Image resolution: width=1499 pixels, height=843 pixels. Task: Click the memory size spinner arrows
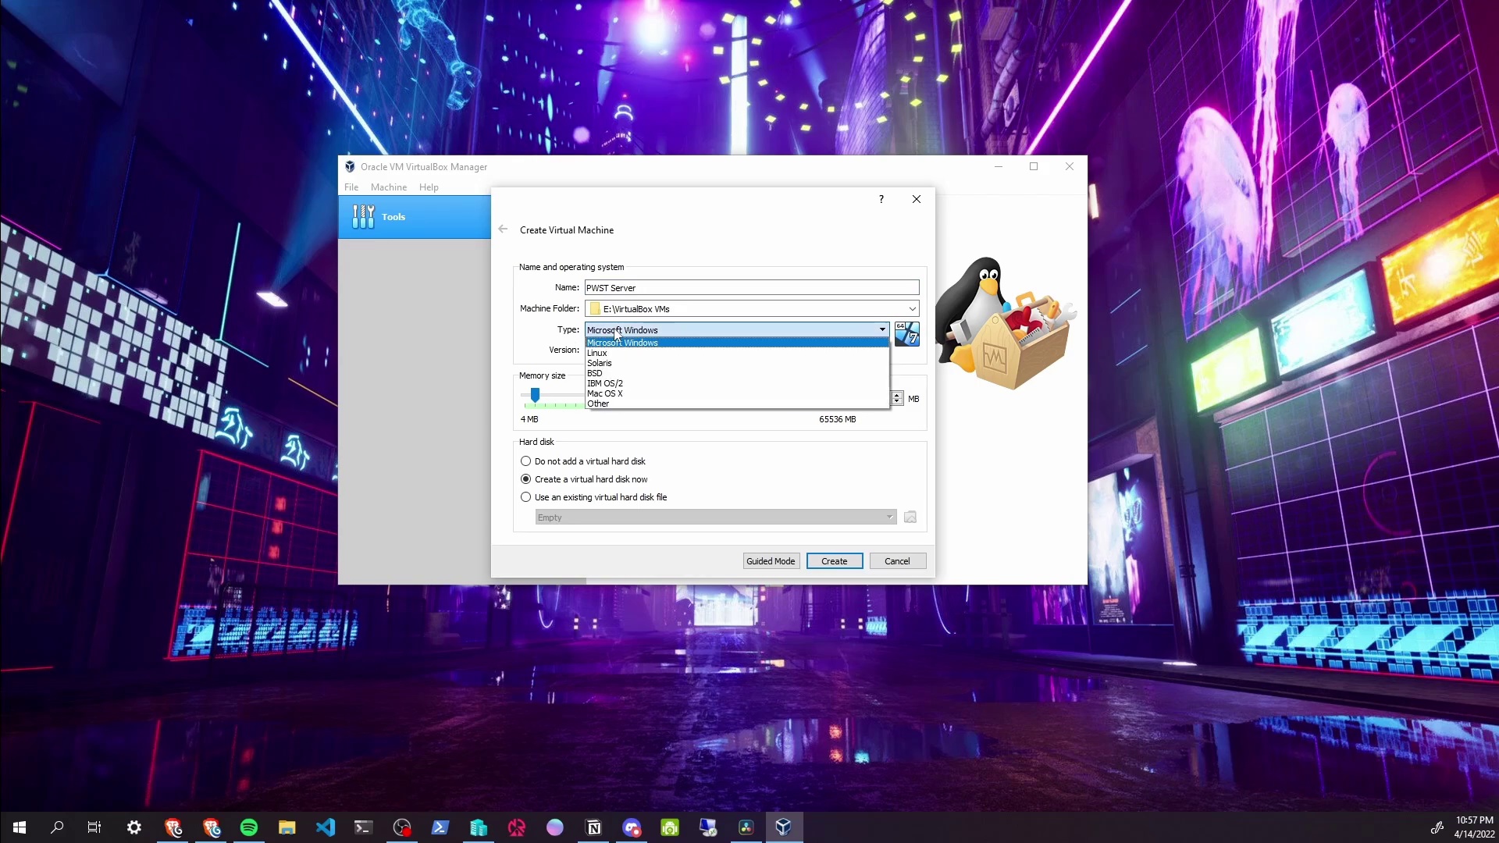pos(897,398)
